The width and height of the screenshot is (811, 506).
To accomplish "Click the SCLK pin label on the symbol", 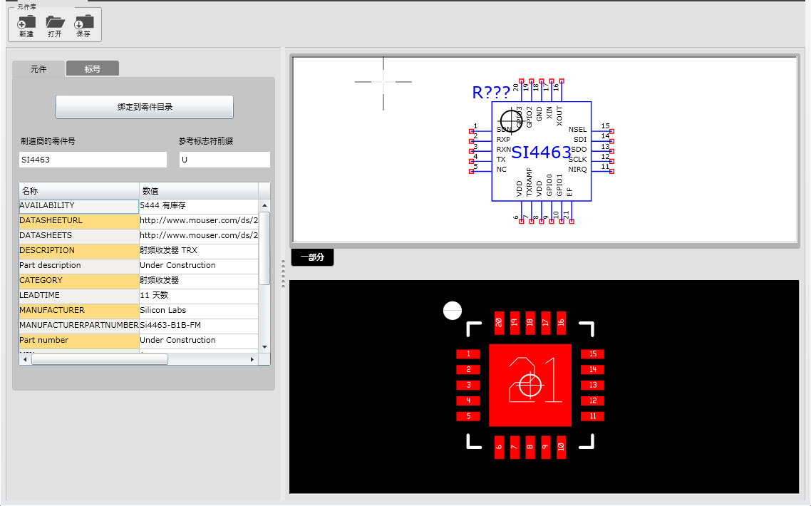I will (578, 160).
